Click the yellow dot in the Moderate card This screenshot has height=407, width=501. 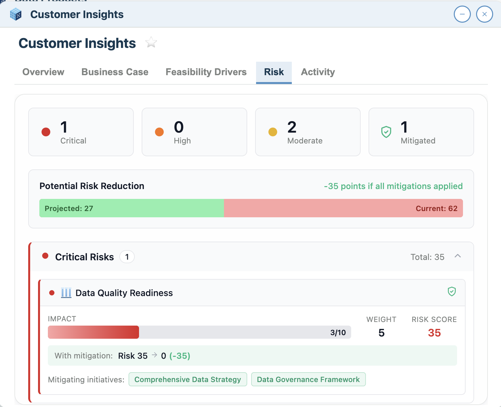click(273, 132)
